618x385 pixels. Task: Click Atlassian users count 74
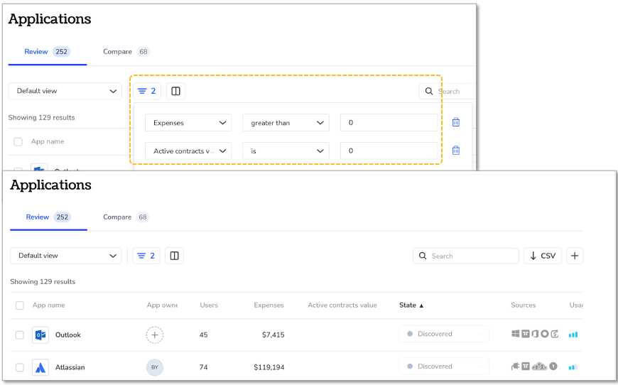[203, 367]
